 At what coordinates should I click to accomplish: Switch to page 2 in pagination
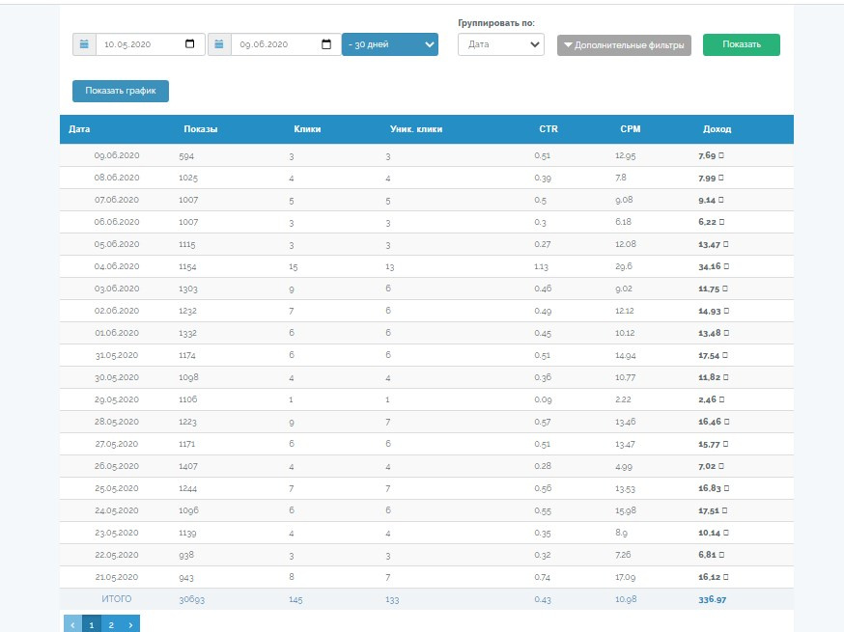tap(111, 625)
